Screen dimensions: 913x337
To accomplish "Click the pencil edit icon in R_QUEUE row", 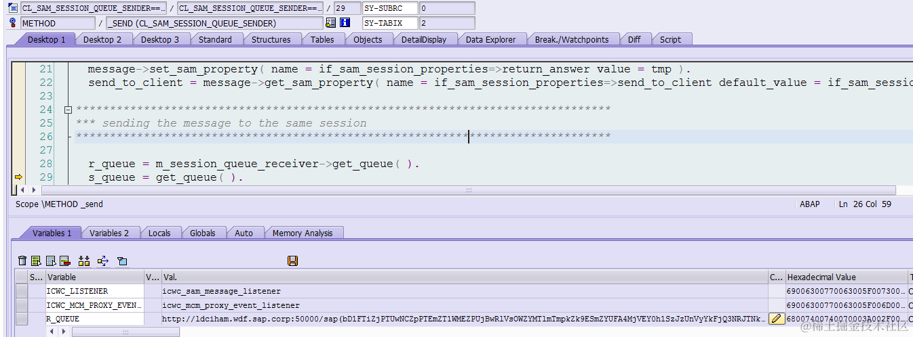I will [x=777, y=319].
